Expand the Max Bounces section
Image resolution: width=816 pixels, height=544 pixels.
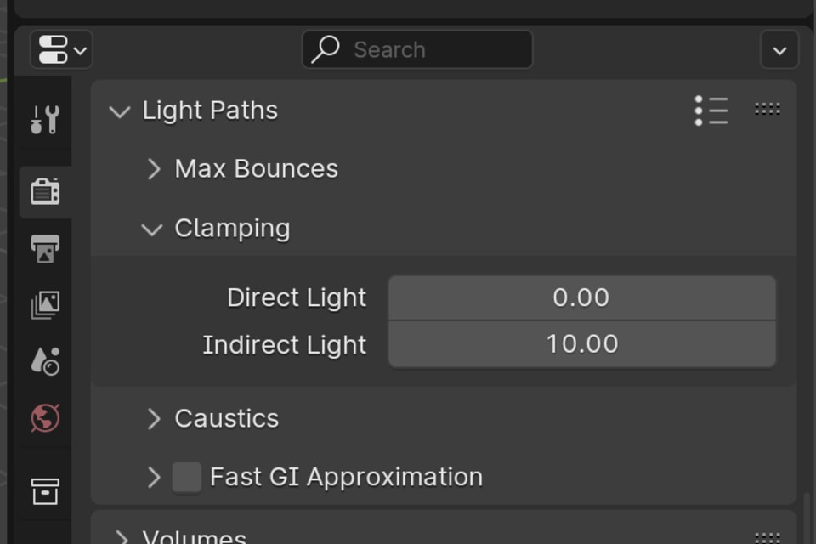click(x=156, y=169)
